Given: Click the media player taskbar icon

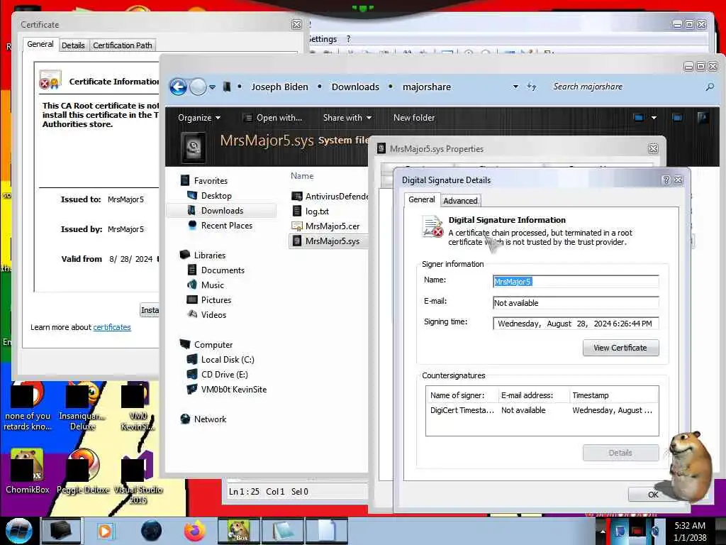Looking at the screenshot, I should click(x=105, y=531).
